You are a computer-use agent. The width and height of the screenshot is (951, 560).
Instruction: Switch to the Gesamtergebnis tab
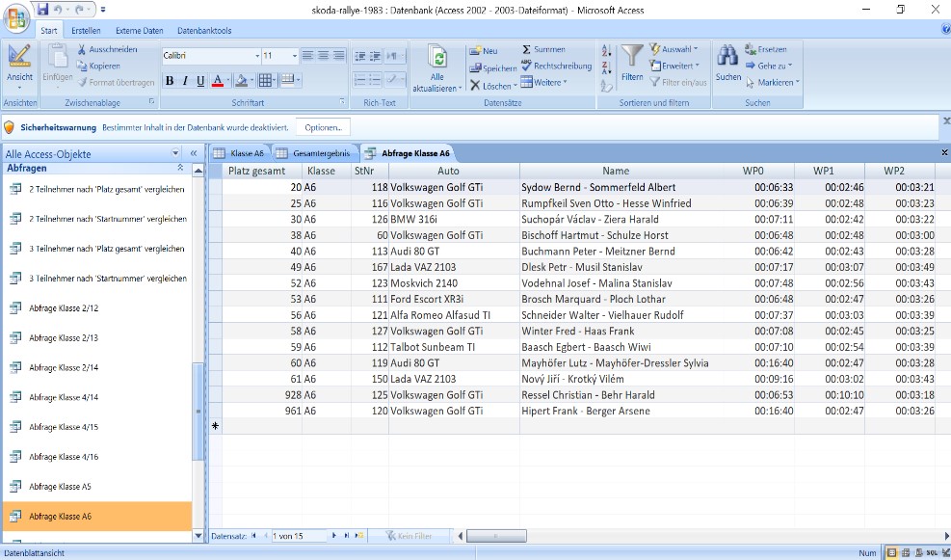(315, 153)
